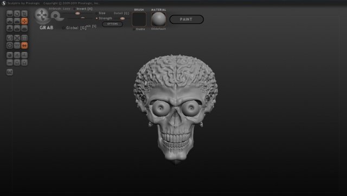
Task: Click the Export object icon
Action: [24, 55]
